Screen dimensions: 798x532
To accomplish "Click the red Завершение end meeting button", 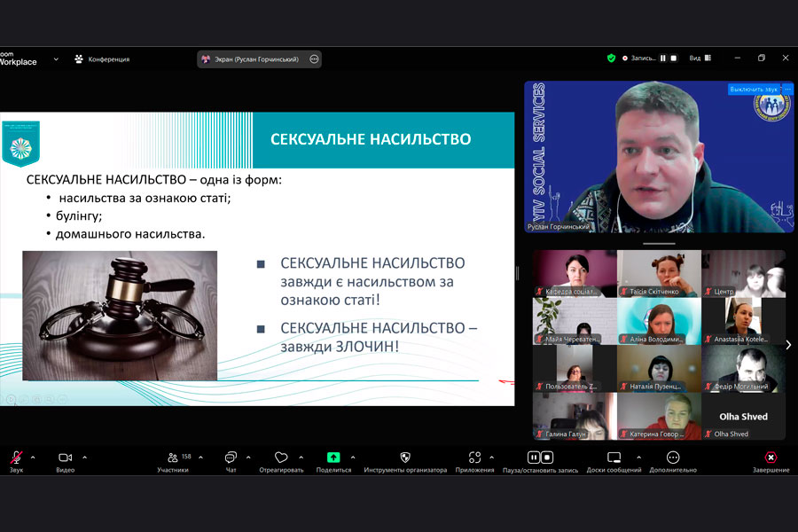I will pos(771,461).
